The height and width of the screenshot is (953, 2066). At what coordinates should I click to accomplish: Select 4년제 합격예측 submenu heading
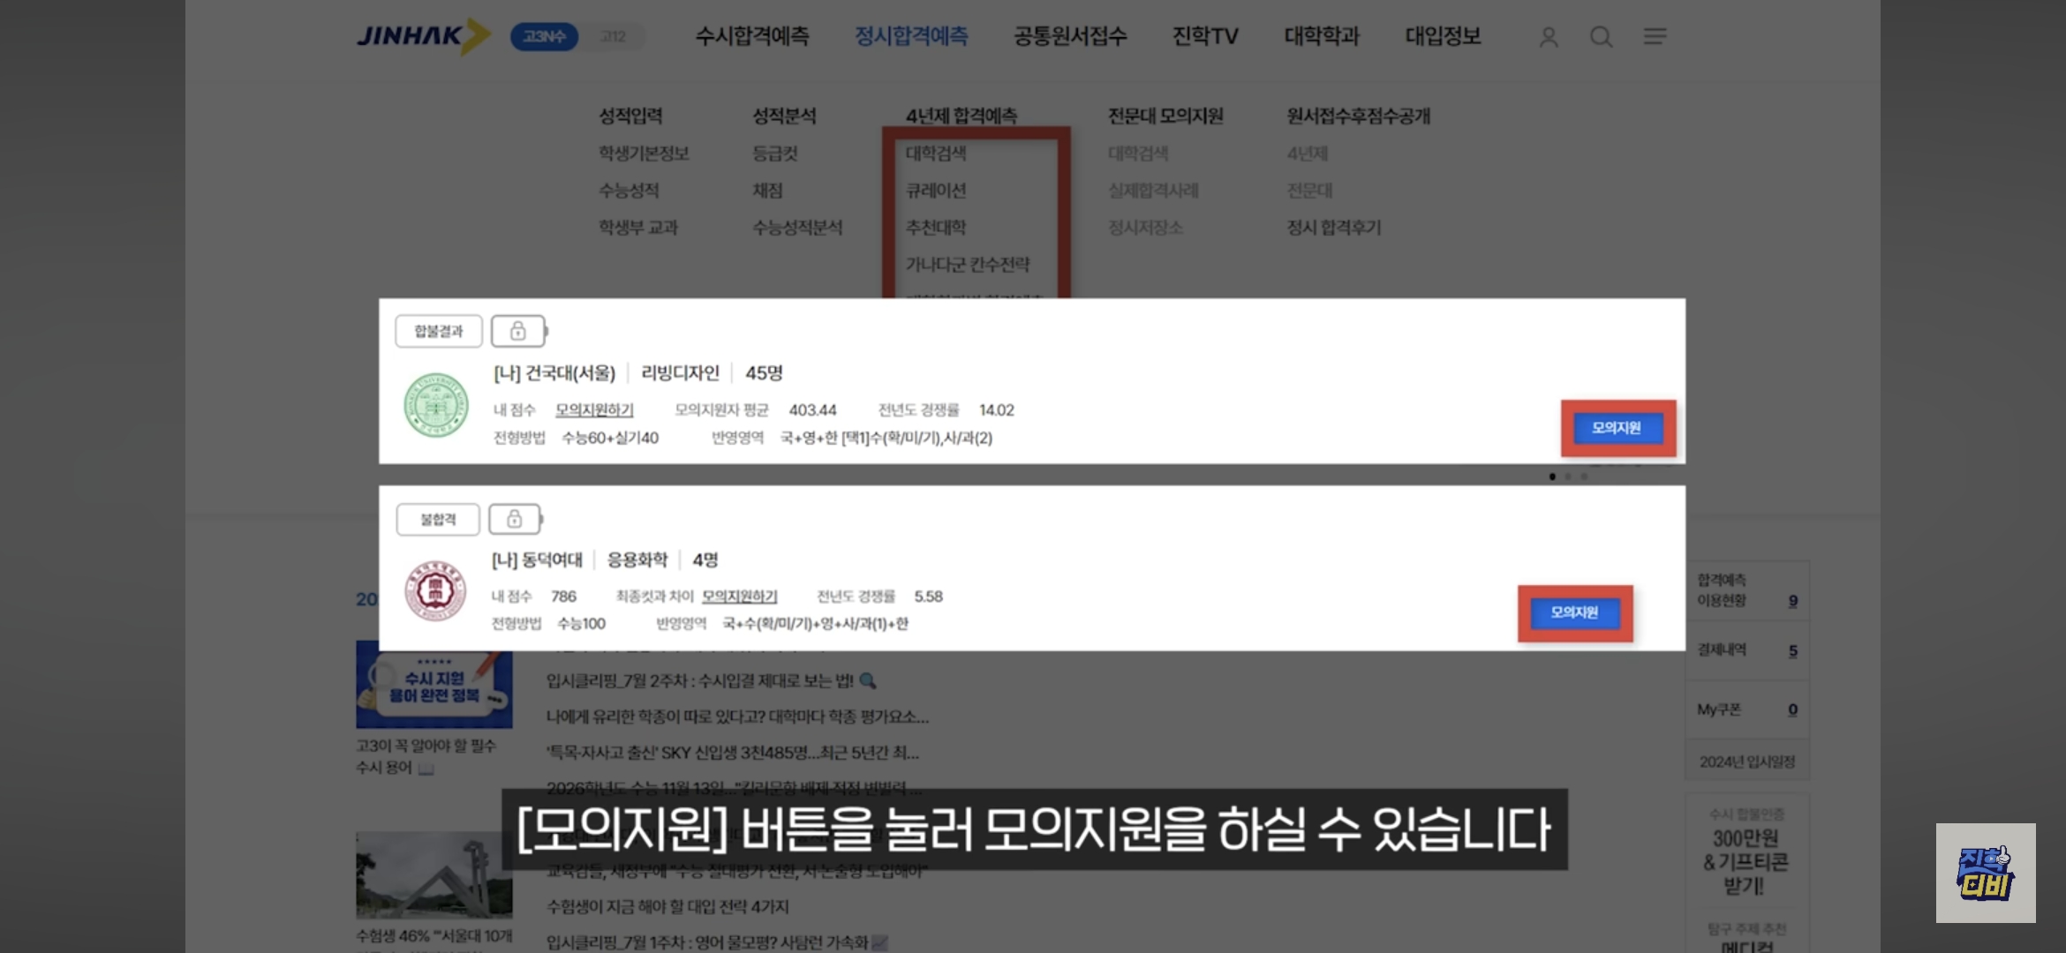[x=961, y=116]
